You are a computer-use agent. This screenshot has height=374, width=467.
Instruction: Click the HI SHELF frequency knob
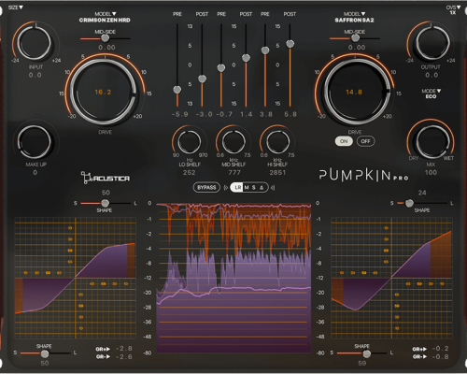click(277, 142)
